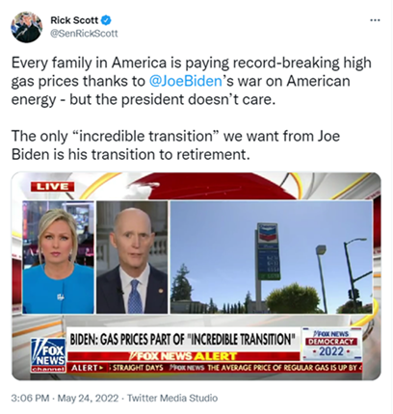Click the senator's video panel

[132, 257]
